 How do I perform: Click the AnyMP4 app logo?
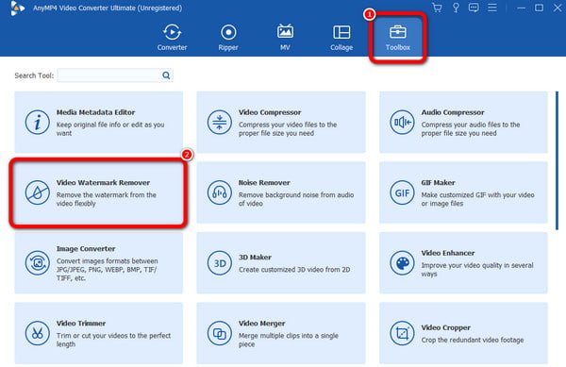coord(17,8)
